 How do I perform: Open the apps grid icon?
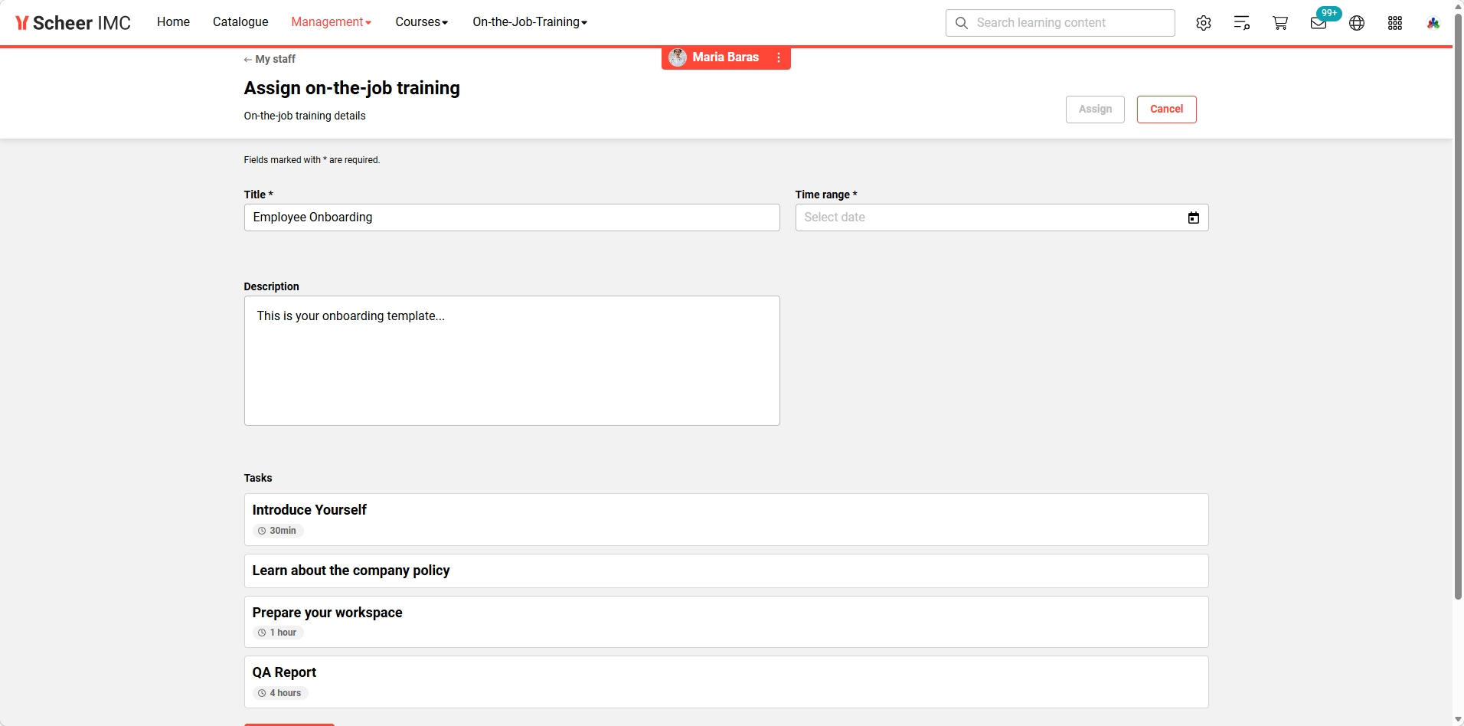coord(1395,23)
